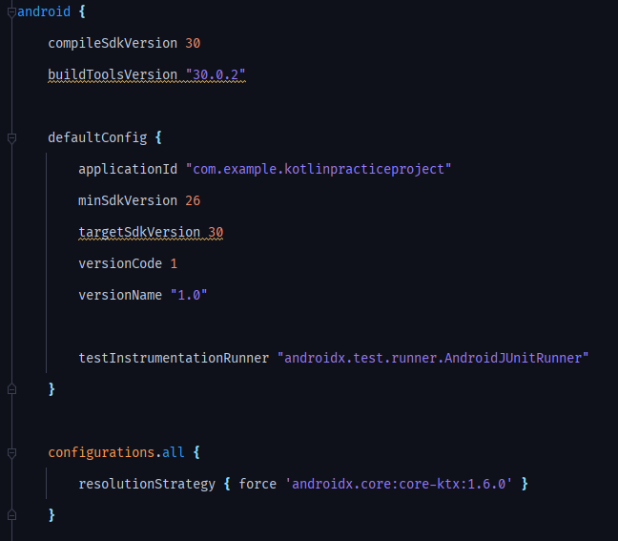Click the minSdkVersion property
The image size is (618, 541).
(x=128, y=200)
